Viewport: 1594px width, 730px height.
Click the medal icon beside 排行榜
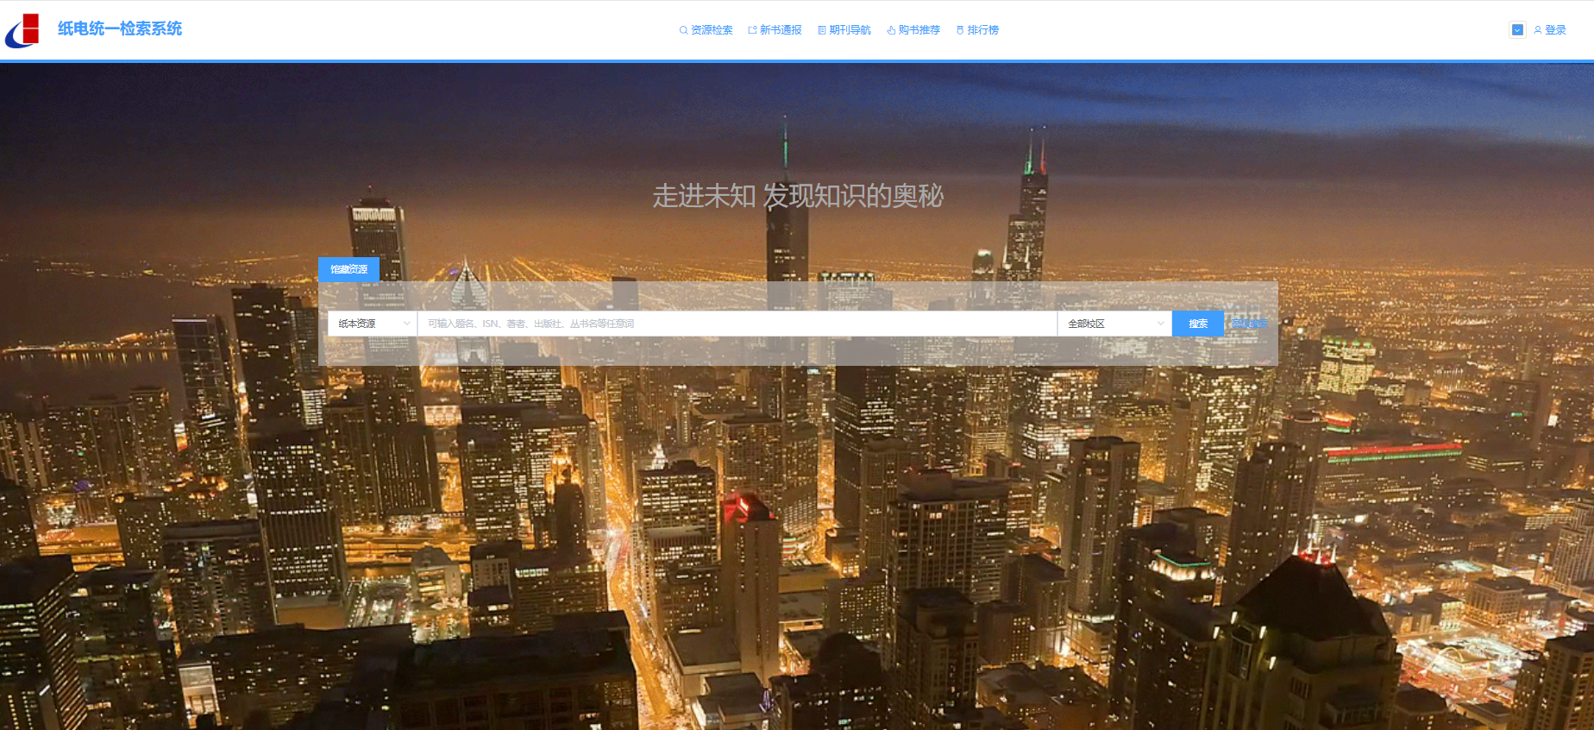click(x=960, y=30)
